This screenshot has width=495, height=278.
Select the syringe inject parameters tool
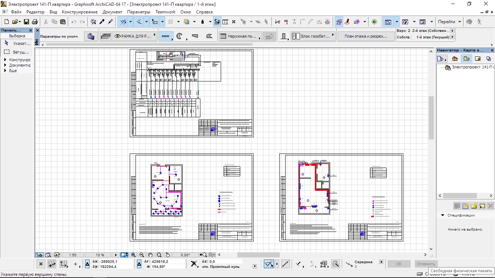pos(110,22)
